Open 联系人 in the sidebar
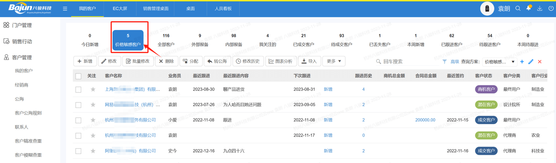Image resolution: width=556 pixels, height=163 pixels. coord(22,127)
